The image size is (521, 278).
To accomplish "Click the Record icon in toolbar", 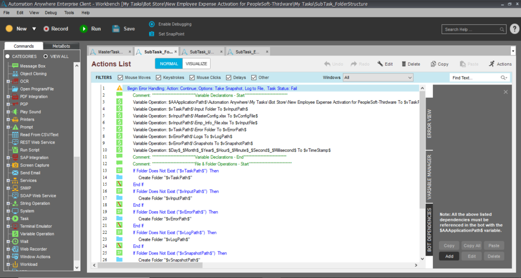I will click(47, 29).
